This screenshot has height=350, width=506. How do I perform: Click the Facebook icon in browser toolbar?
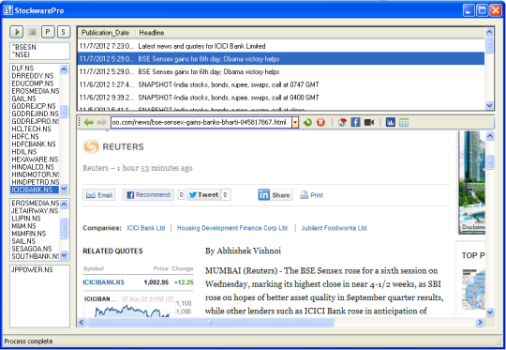(355, 122)
